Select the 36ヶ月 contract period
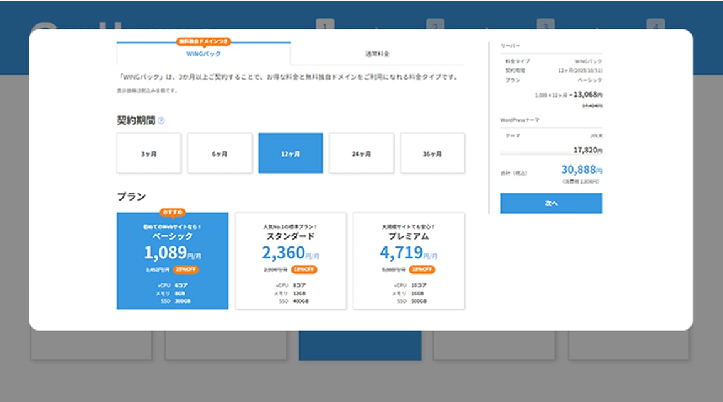 pos(432,154)
